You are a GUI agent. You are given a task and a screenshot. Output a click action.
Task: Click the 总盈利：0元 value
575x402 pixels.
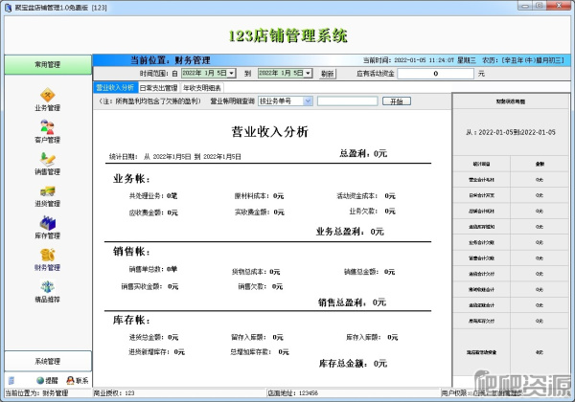click(x=363, y=153)
